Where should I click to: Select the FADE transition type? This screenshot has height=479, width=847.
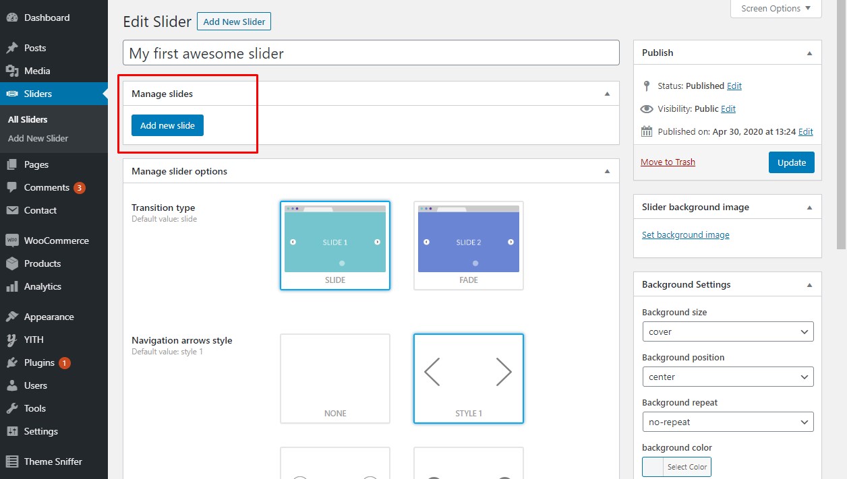coord(469,245)
